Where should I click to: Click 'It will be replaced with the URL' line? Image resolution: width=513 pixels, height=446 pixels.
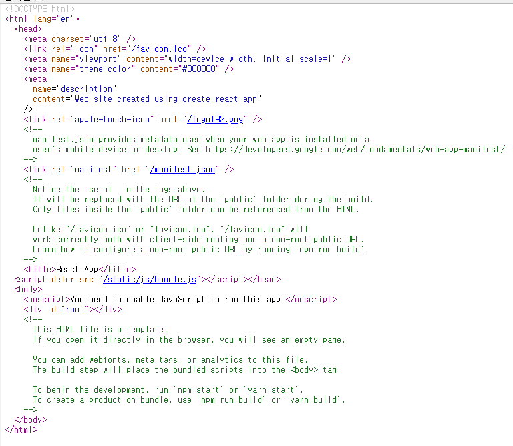(203, 200)
